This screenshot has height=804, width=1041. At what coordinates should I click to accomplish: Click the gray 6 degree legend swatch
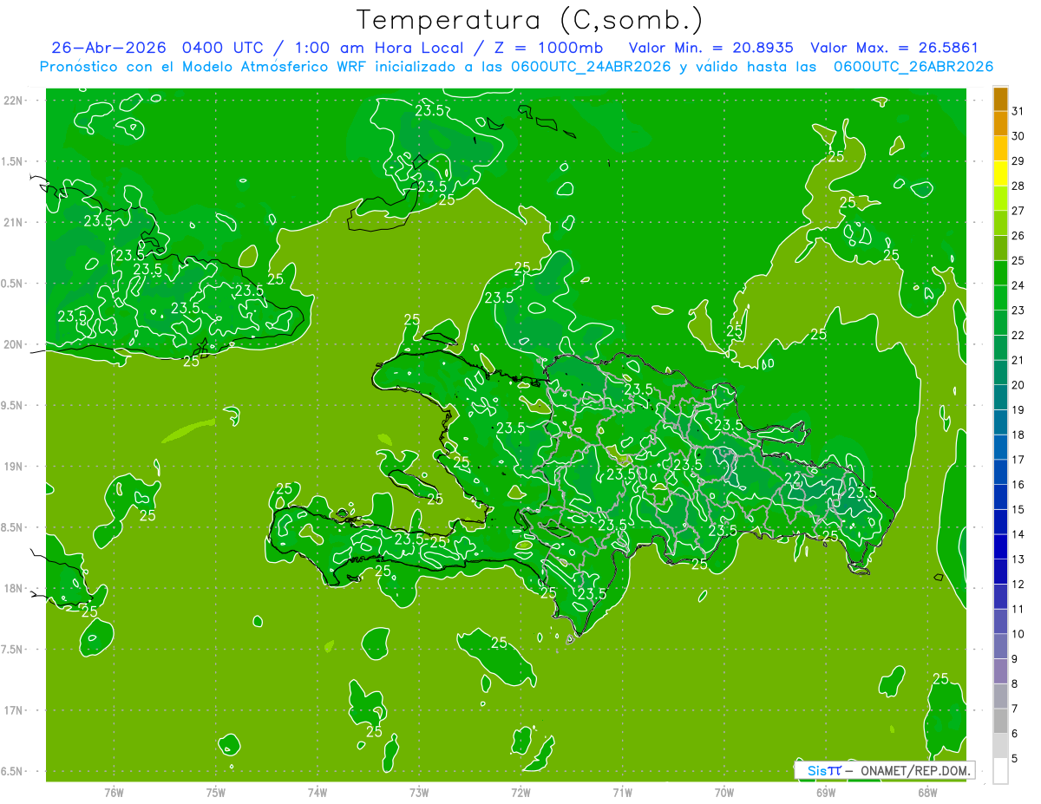pyautogui.click(x=1000, y=722)
